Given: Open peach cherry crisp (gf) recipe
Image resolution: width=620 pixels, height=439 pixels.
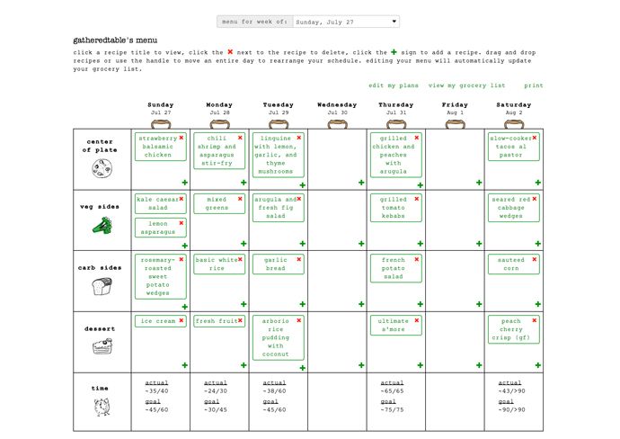Looking at the screenshot, I should pos(511,329).
